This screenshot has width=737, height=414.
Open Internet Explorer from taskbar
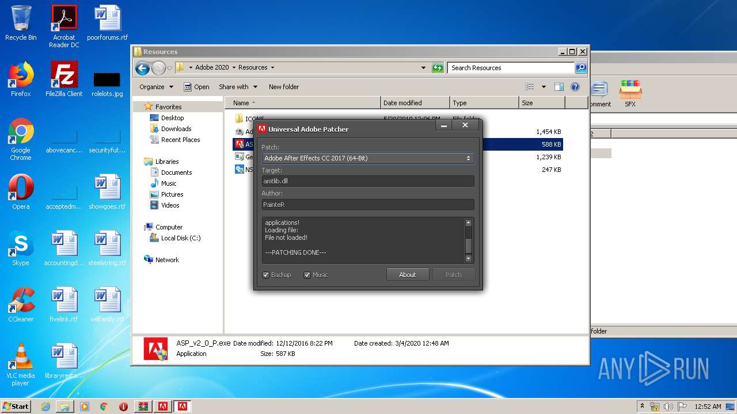45,407
